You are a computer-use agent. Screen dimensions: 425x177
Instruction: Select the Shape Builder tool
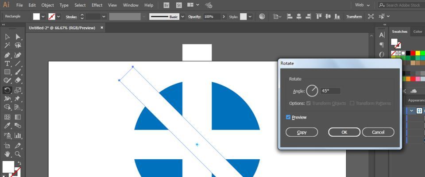pos(8,107)
